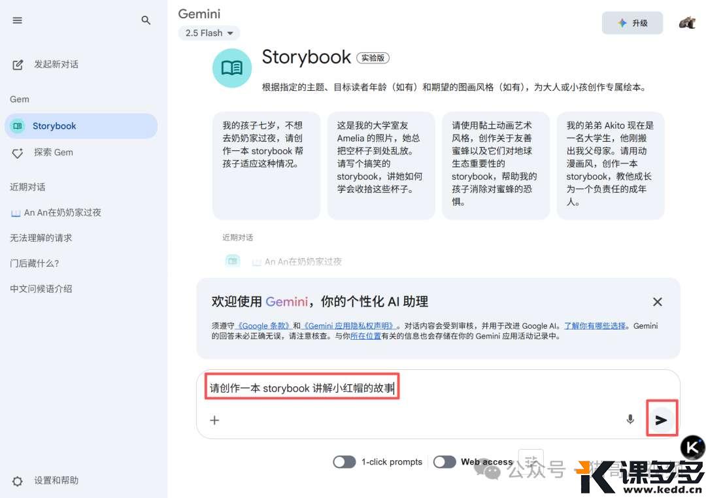Viewport: 706px width, 498px height.
Task: Open recent chat 门后藏什么?
Action: (35, 263)
